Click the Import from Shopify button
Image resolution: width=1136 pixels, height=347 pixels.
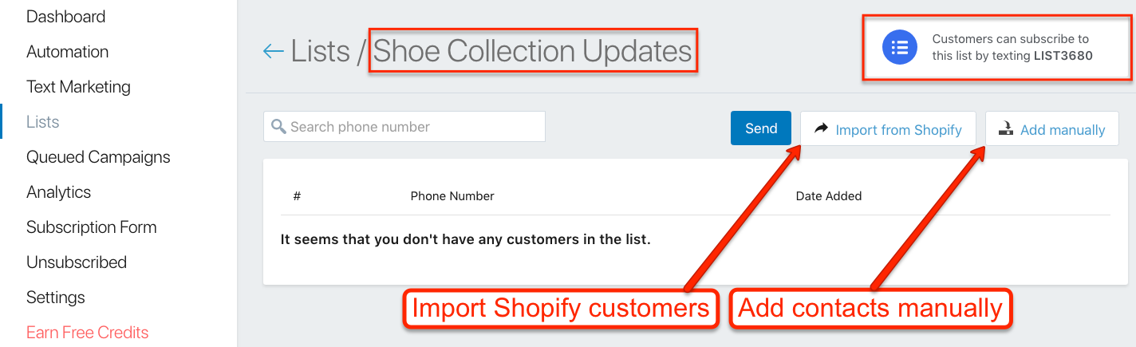pyautogui.click(x=888, y=128)
